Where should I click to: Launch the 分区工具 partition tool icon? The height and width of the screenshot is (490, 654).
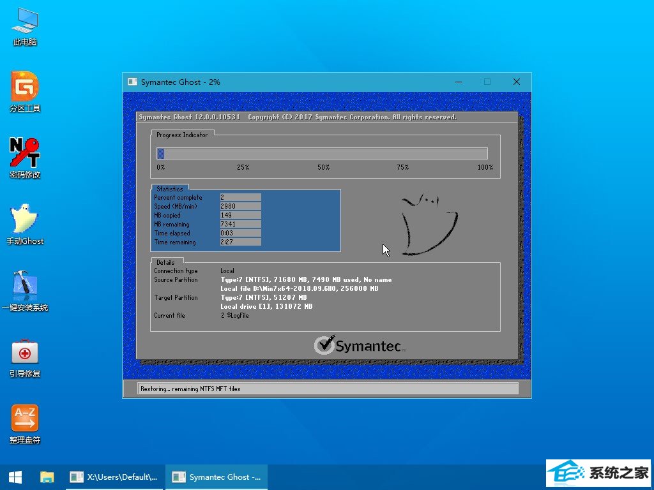tap(25, 91)
